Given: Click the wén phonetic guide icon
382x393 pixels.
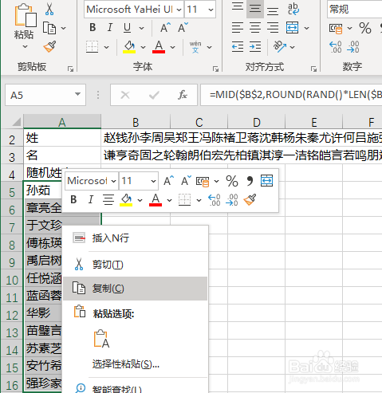Looking at the screenshot, I should [x=195, y=47].
